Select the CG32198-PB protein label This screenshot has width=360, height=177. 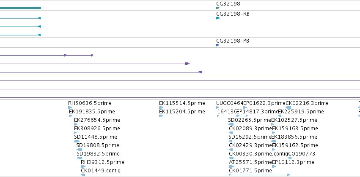tap(233, 41)
